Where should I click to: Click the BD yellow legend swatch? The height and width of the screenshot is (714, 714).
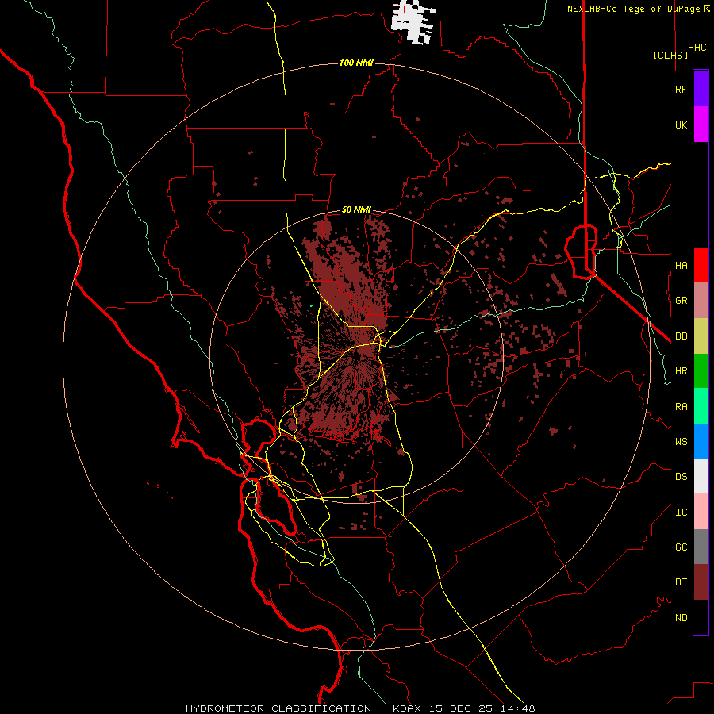701,336
